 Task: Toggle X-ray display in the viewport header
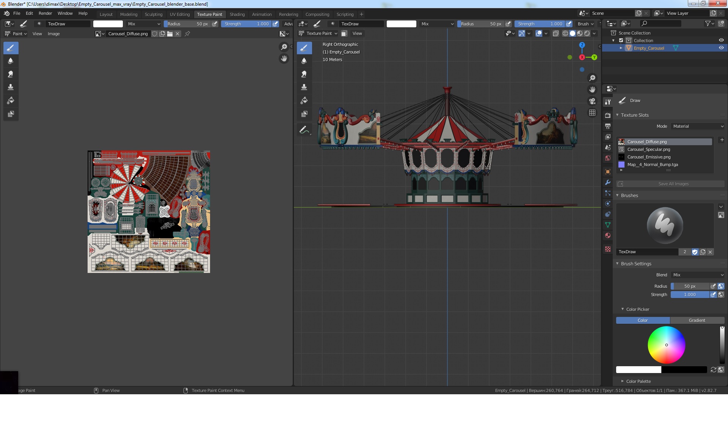(556, 33)
